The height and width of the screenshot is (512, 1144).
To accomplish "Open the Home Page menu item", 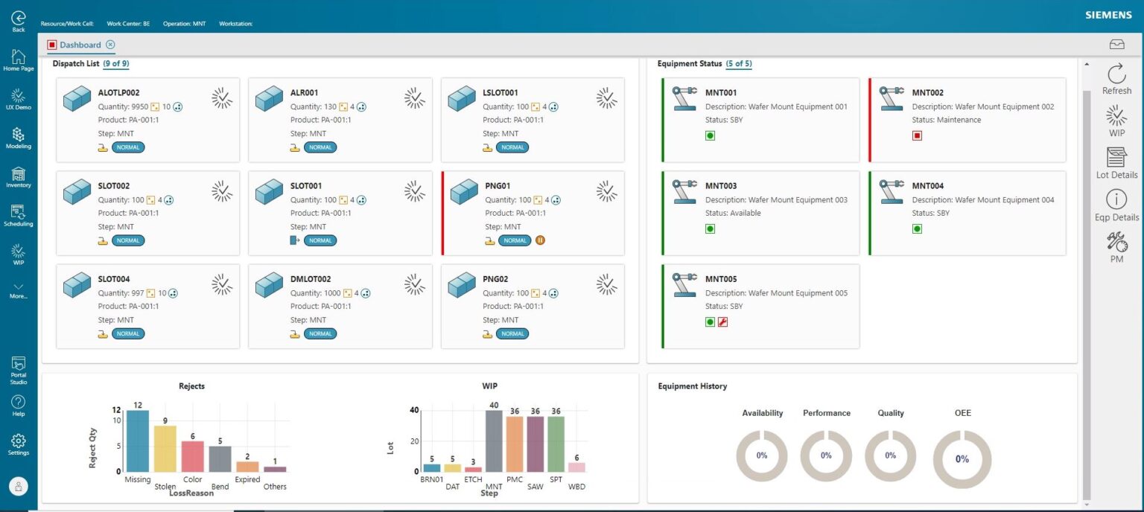I will pos(18,60).
